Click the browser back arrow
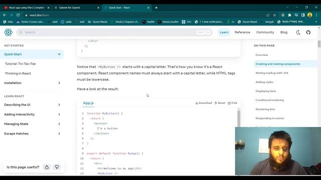321x180 pixels. coord(5,15)
